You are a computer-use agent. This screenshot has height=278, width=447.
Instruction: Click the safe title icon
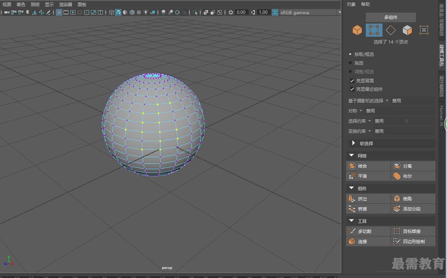(100, 12)
